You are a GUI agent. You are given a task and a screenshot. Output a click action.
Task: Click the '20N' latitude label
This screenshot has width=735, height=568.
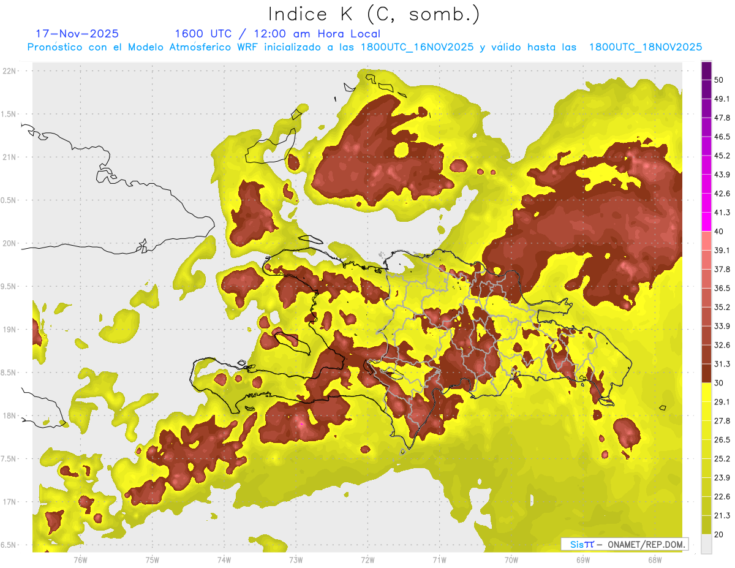[9, 243]
